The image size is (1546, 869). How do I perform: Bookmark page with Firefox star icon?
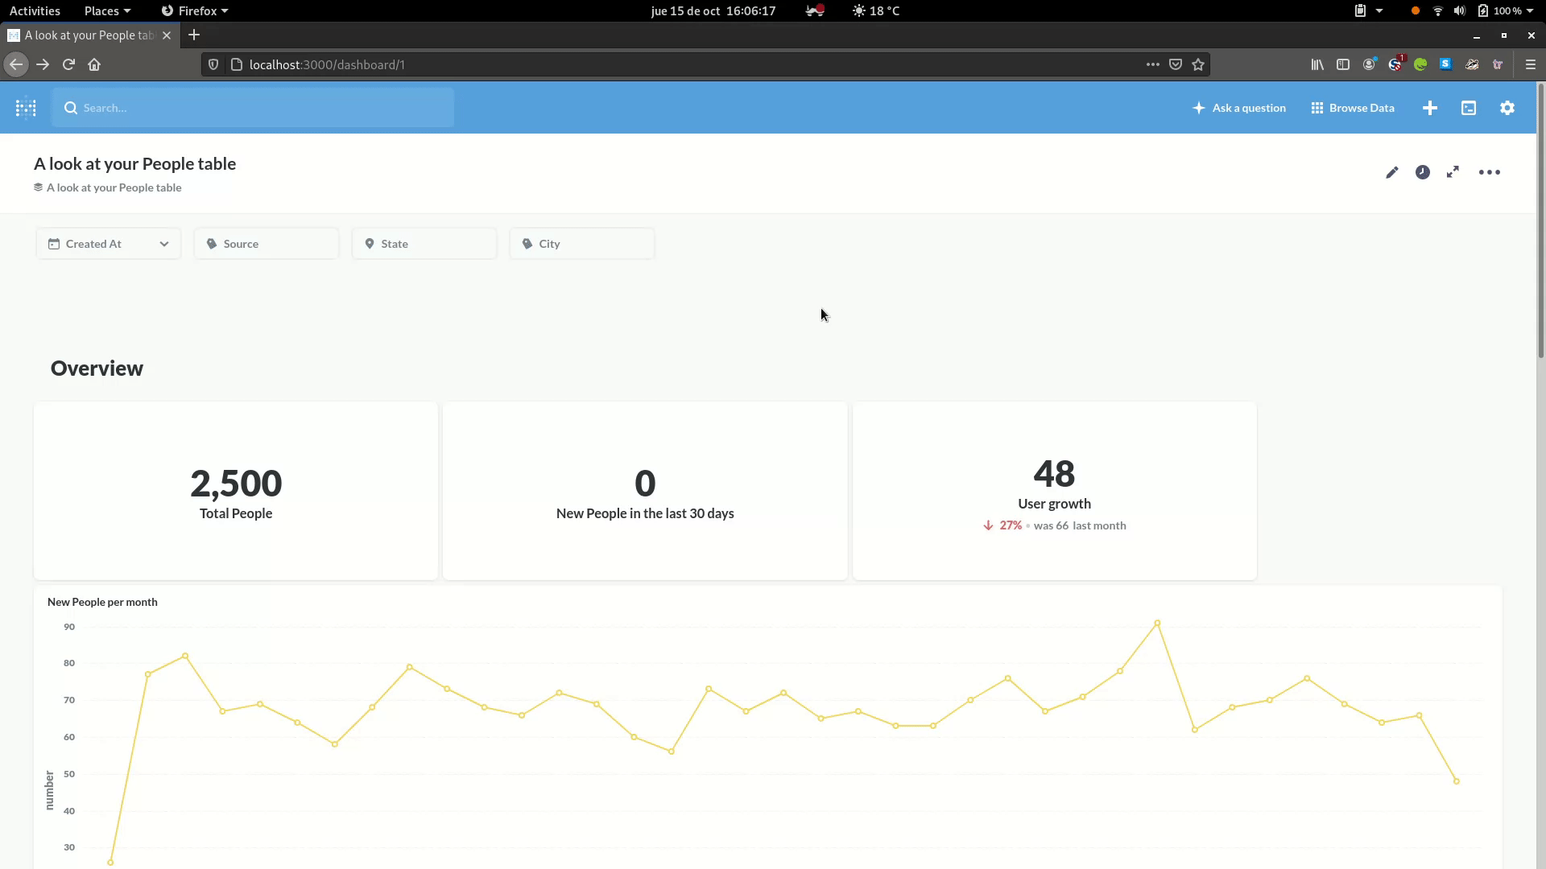click(x=1198, y=64)
